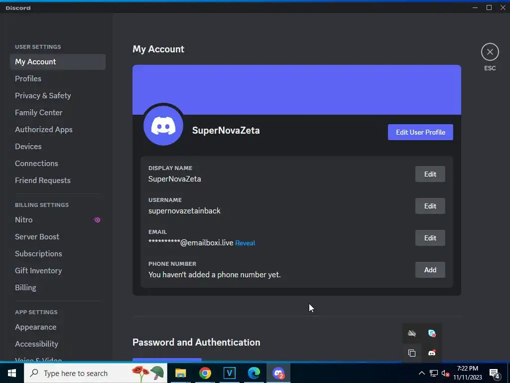Open the blue V app in taskbar
The width and height of the screenshot is (510, 383).
(x=229, y=373)
